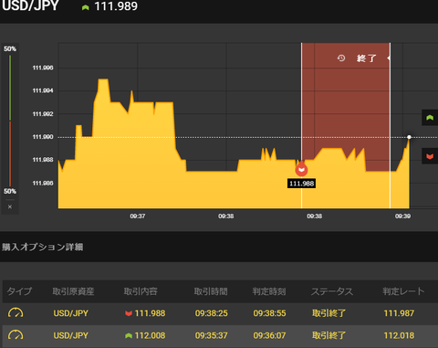Click the 判定時刻 column header
438x348 pixels.
[269, 291]
